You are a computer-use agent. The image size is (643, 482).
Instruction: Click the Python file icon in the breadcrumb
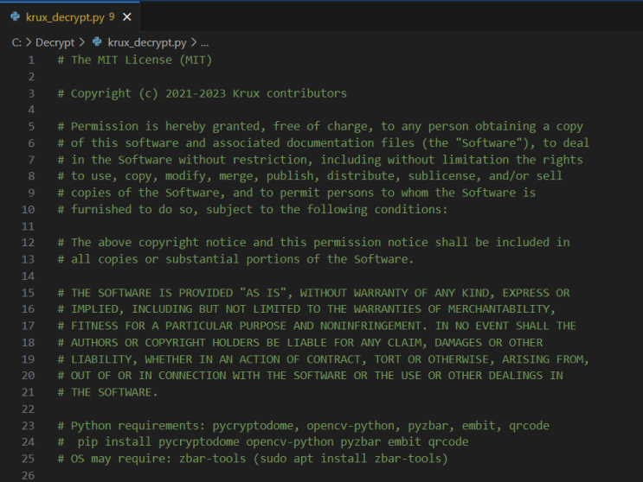(97, 41)
